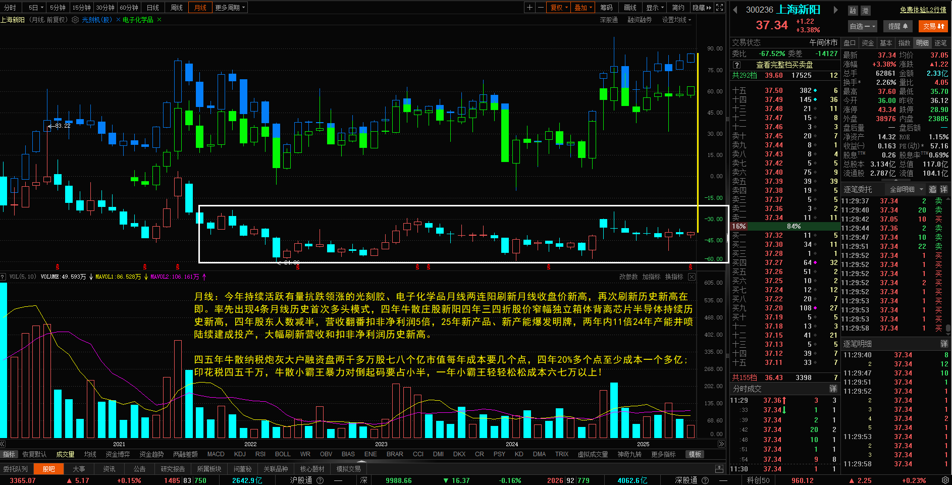Toggle 成交量 volume indicator
The width and height of the screenshot is (952, 485).
point(65,454)
